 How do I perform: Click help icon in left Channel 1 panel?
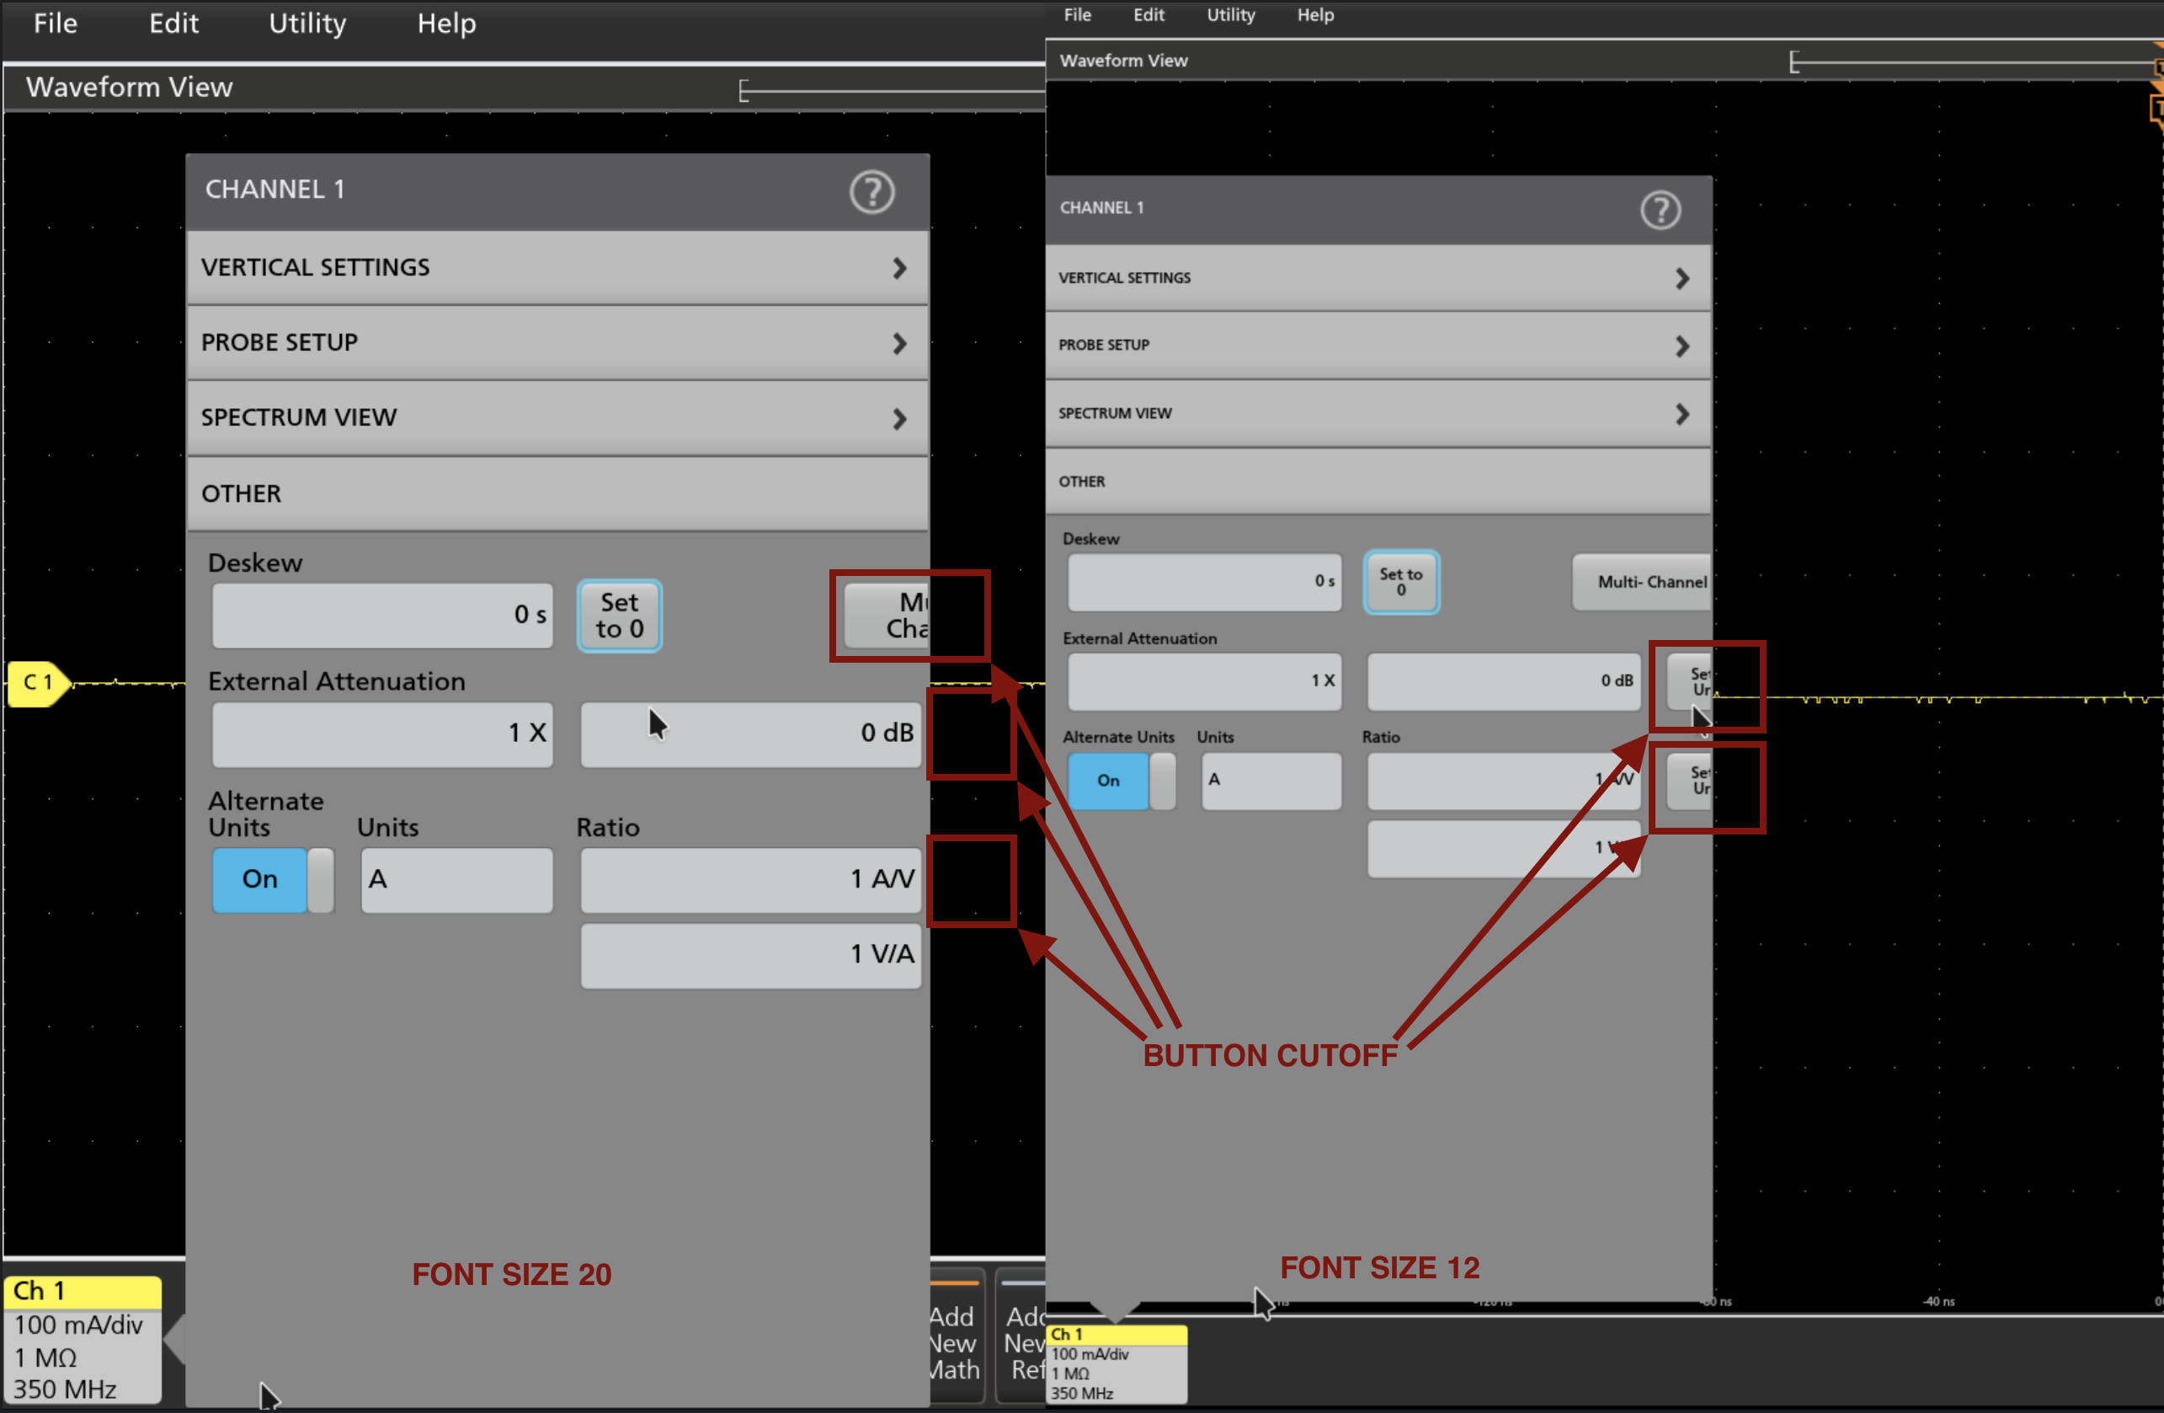pyautogui.click(x=871, y=192)
